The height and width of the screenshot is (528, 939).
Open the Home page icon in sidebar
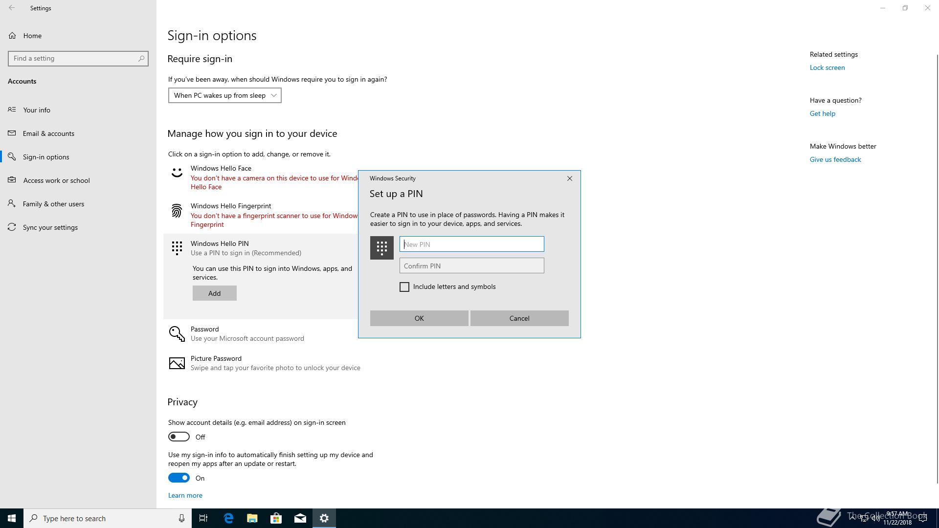12,36
